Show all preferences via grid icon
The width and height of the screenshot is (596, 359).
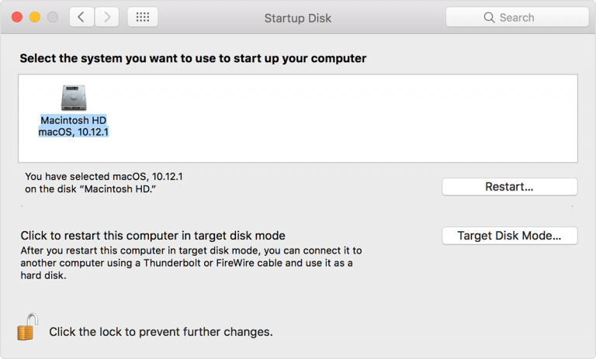coord(143,17)
